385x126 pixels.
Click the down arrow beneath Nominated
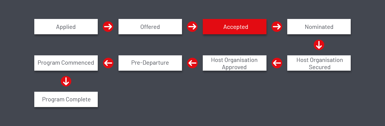pyautogui.click(x=319, y=45)
